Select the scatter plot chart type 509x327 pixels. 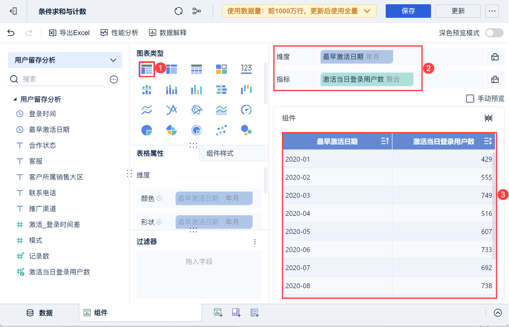221,130
